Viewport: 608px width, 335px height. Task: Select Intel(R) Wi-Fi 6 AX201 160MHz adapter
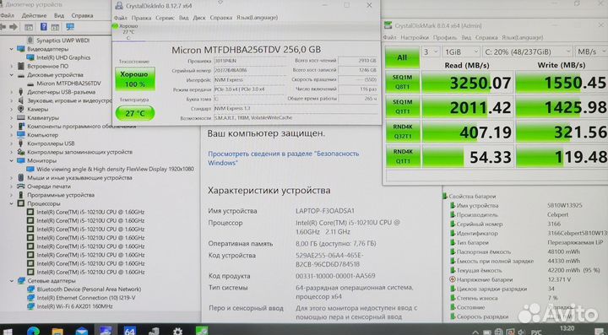click(74, 306)
